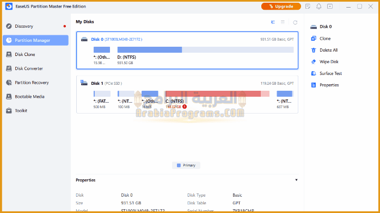Click the My Disks heading
This screenshot has width=380, height=213.
click(85, 22)
